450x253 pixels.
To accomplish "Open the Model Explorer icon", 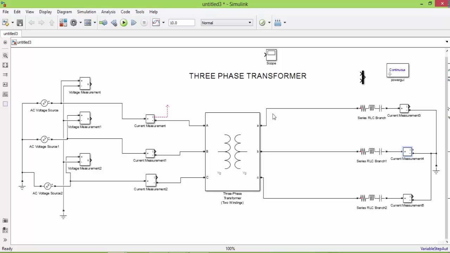I will (x=88, y=23).
